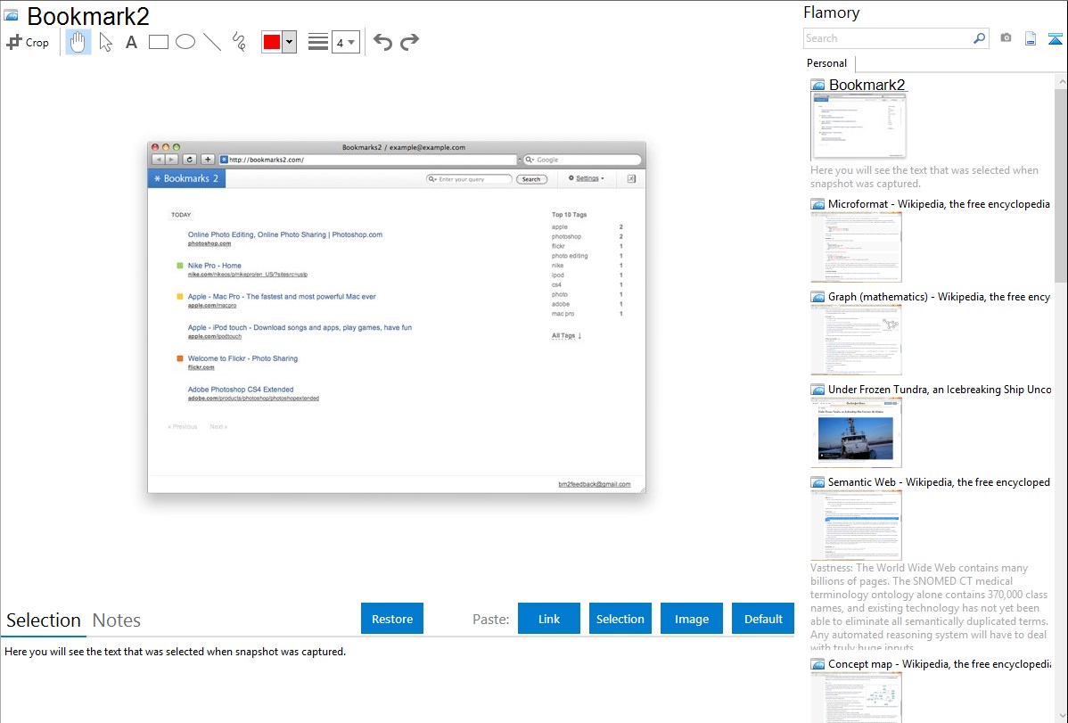
Task: Select the hand pan tool
Action: tap(78, 42)
